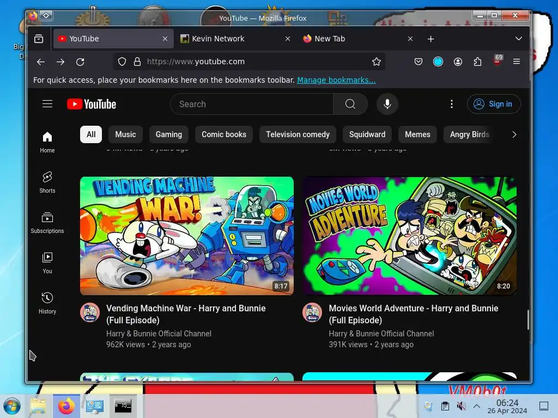Go forward with the browser forward arrow
The height and width of the screenshot is (418, 558).
60,62
